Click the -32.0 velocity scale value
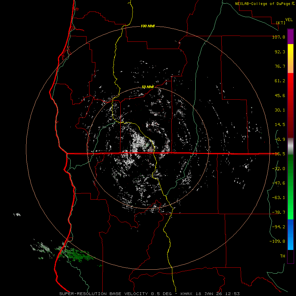Image resolution: width=296 pixels, height=296 pixels. tap(279, 169)
